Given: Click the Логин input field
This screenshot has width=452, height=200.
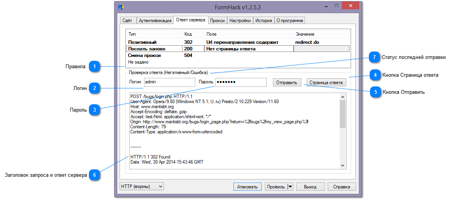Looking at the screenshot, I should pyautogui.click(x=169, y=82).
